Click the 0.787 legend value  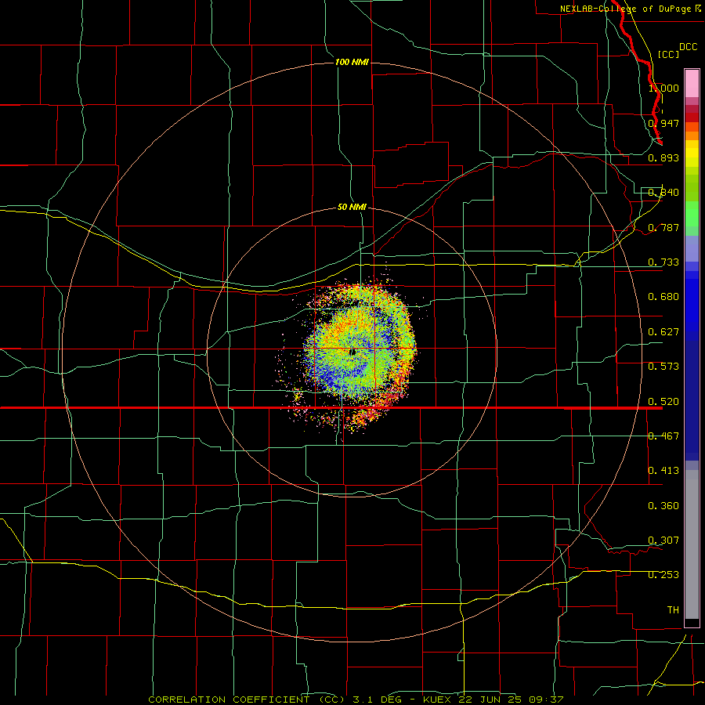pyautogui.click(x=663, y=227)
